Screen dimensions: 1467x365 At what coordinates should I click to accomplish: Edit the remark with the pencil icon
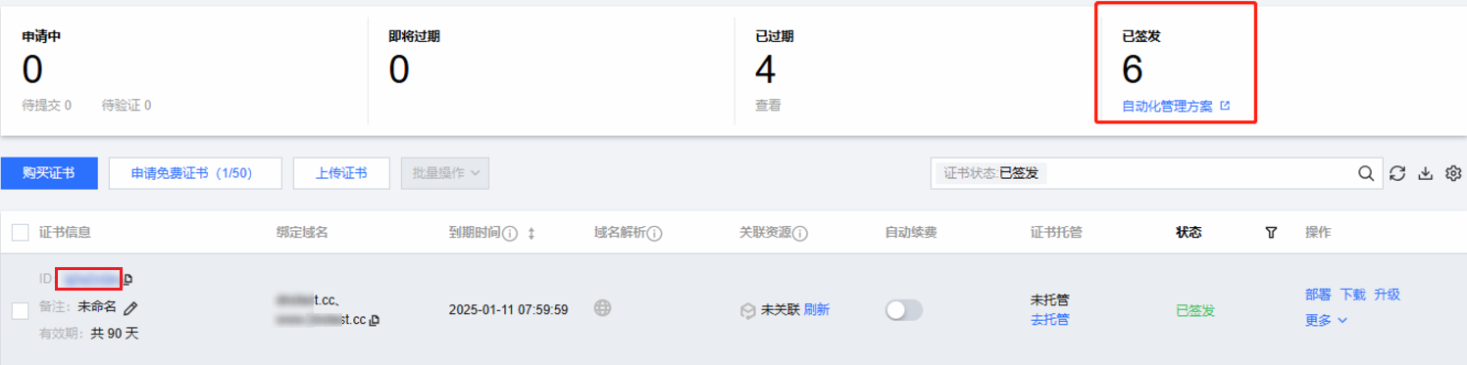(130, 308)
